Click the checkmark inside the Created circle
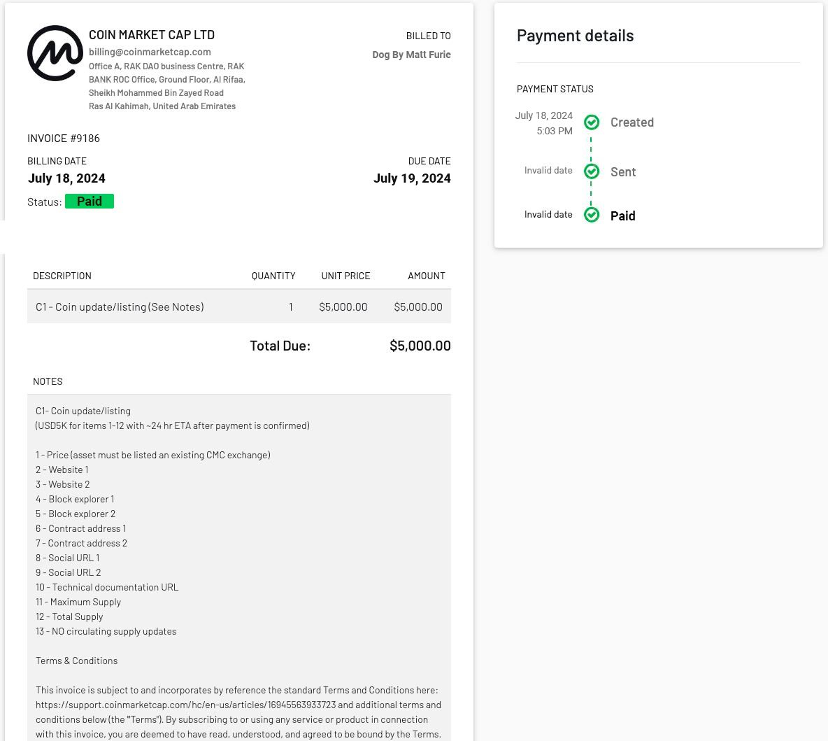828x741 pixels. (591, 122)
